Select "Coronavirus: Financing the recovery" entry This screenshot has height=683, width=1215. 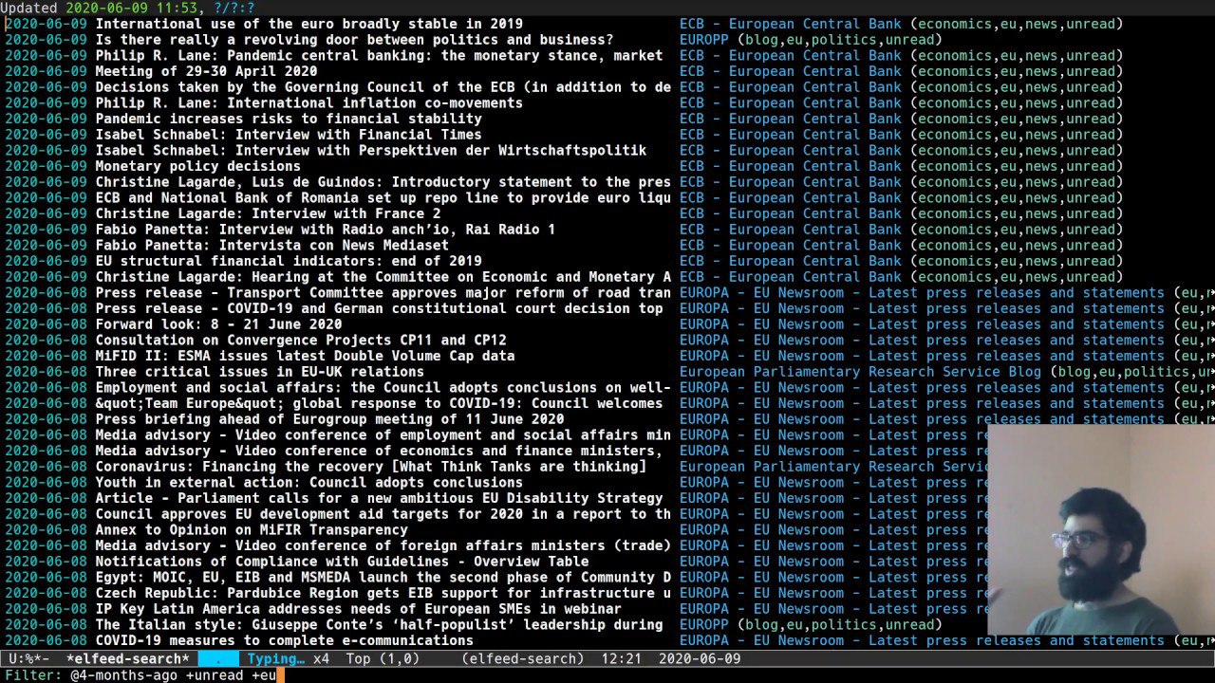point(370,467)
